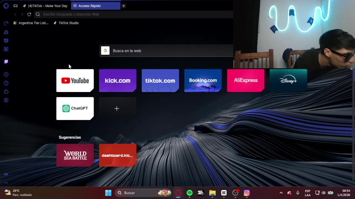Click the Google logo in search box
This screenshot has height=199, width=355.
[105, 51]
